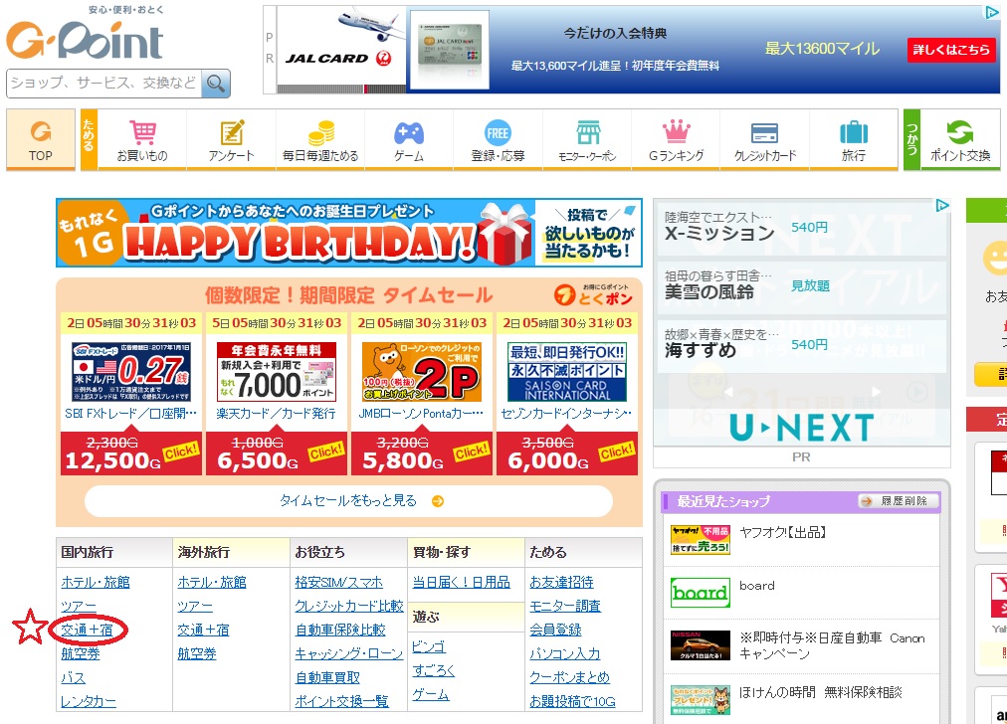Focus the shop and service search field
The height and width of the screenshot is (724, 1007).
pyautogui.click(x=104, y=84)
